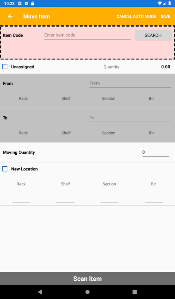The height and width of the screenshot is (299, 175).
Task: Click the 10:23 clock in status bar
Action: [9, 3]
